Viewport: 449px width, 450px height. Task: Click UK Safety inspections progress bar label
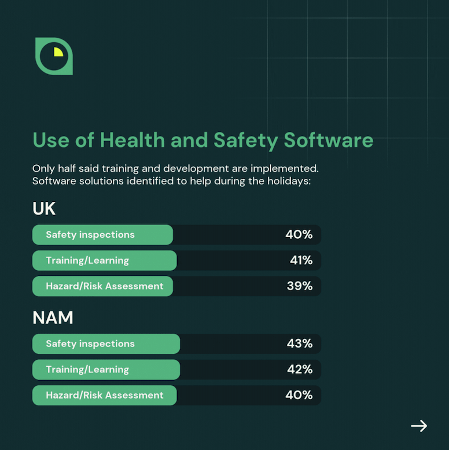(x=90, y=235)
